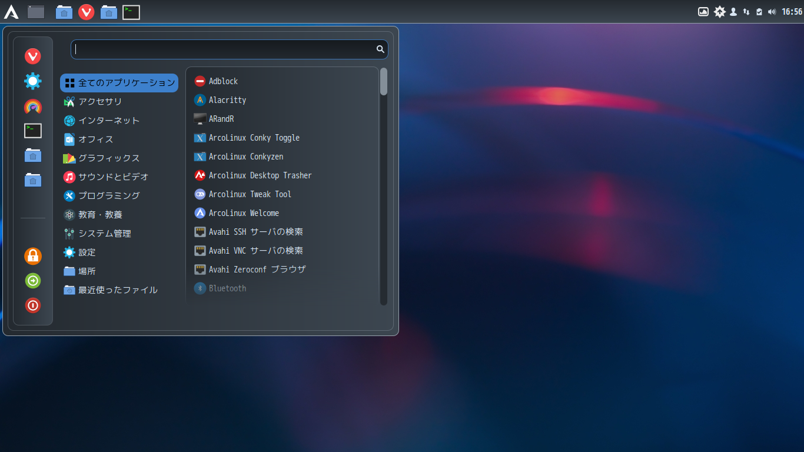Click the magnifier icon in search box

click(x=380, y=49)
